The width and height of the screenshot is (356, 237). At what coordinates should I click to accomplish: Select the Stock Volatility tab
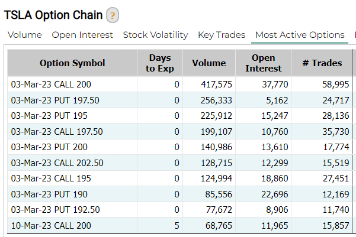[x=155, y=35]
